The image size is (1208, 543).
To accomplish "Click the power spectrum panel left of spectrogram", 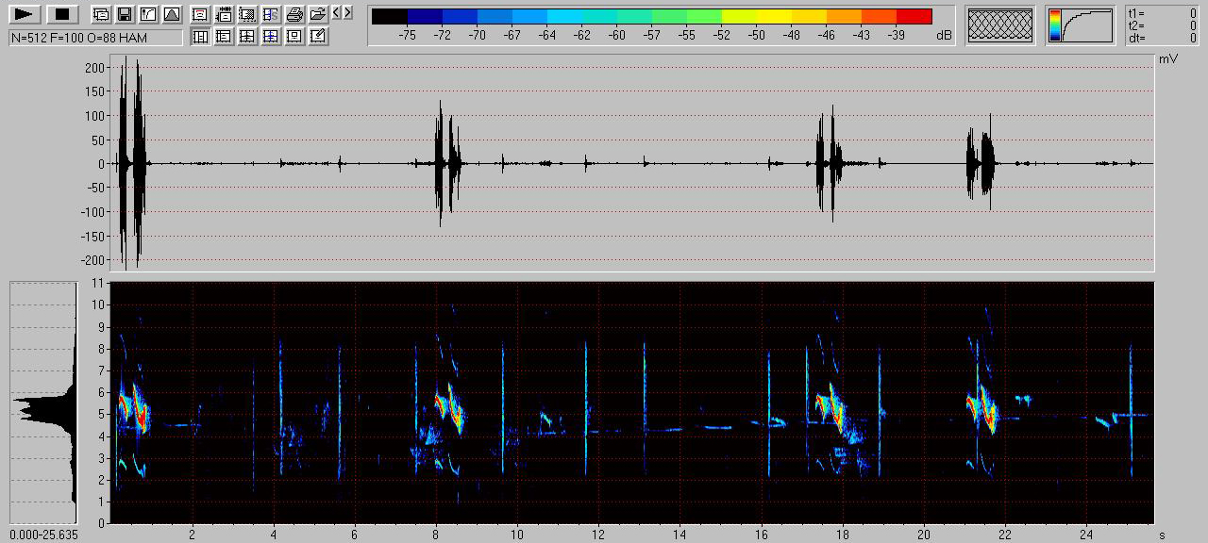I will (x=43, y=403).
